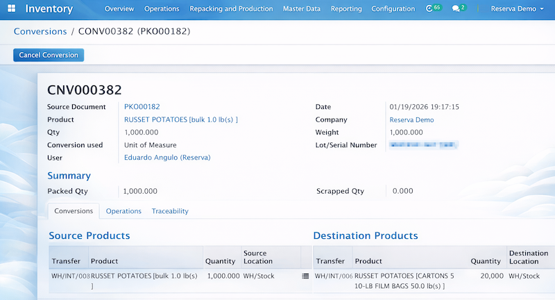
Task: Open the conversations chat bubble icon
Action: coord(459,8)
